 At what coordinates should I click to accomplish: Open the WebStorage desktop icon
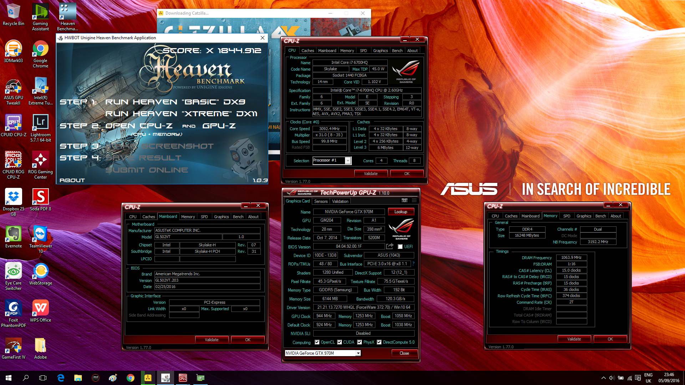(41, 274)
